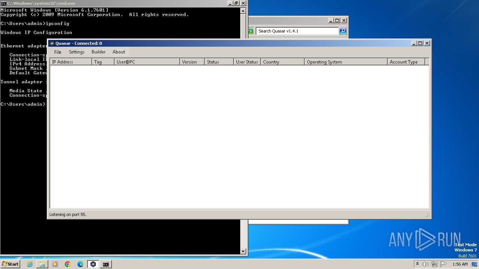
Task: Switch to Quasar via its taskbar button
Action: 93,264
